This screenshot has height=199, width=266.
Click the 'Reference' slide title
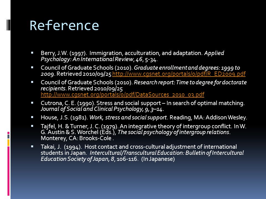64,25
